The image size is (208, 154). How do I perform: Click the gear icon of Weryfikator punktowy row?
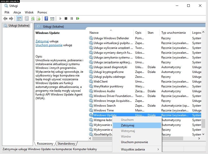point(91,86)
